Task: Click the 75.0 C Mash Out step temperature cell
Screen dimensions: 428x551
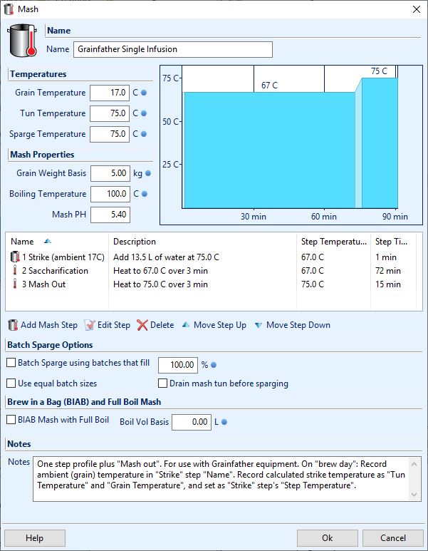Action: (x=313, y=284)
